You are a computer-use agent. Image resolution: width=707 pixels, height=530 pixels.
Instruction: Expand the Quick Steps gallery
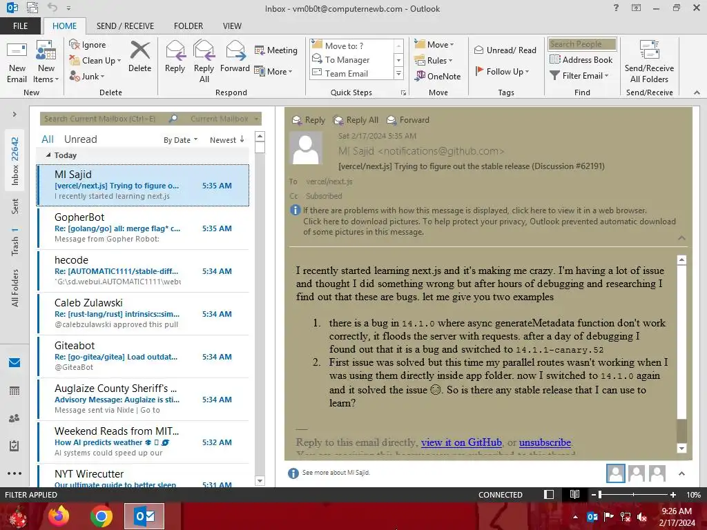[398, 73]
